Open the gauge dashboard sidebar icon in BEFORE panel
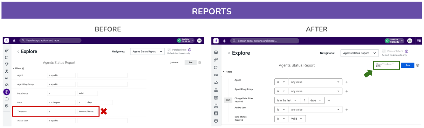Image resolution: width=424 pixels, height=128 pixels. [x=7, y=85]
